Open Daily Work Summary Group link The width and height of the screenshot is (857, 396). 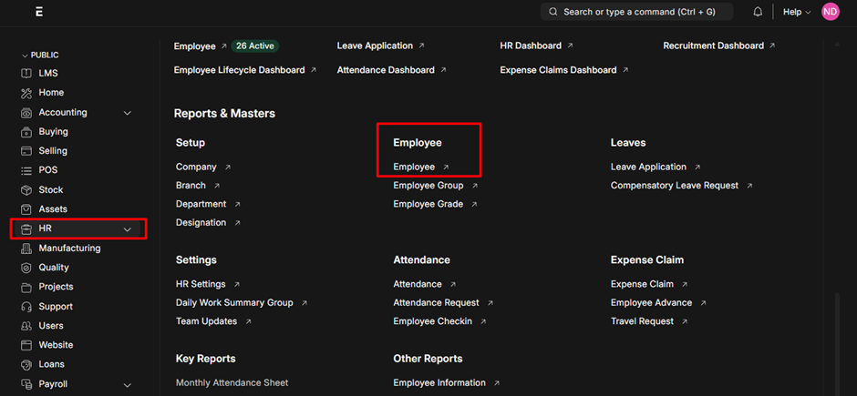[234, 303]
